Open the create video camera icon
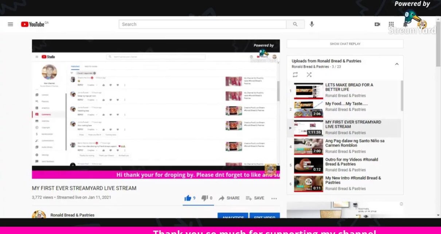 pyautogui.click(x=377, y=24)
